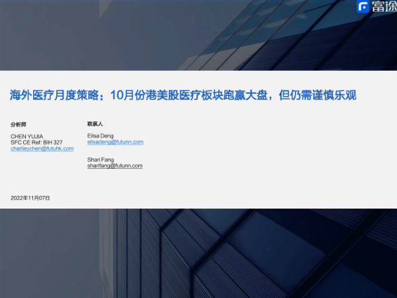Click the Futu logo icon in top-right corner
The image size is (397, 298).
pos(363,7)
